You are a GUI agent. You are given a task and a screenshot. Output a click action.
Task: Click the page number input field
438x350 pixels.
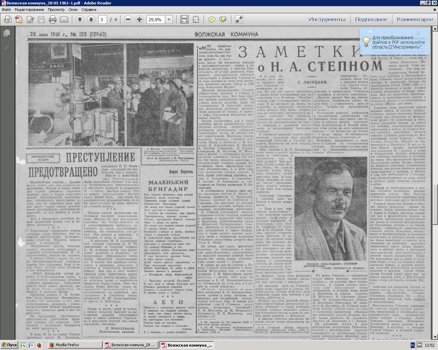(x=102, y=19)
